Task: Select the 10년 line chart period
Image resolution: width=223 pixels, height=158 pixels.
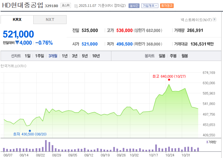Action: [x=96, y=56]
